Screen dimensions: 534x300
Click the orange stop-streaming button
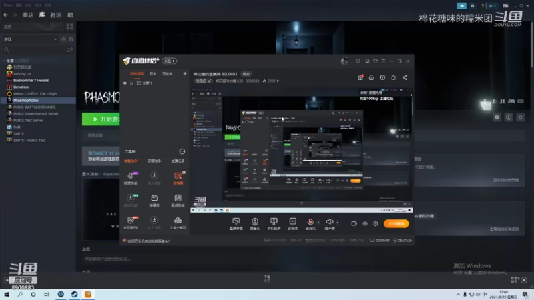[x=396, y=223]
